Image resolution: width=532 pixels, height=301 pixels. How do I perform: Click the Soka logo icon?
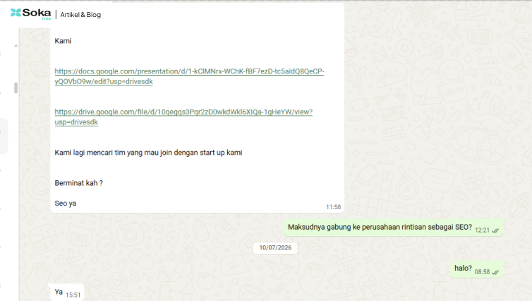pos(16,13)
